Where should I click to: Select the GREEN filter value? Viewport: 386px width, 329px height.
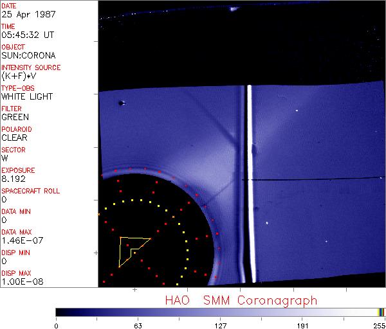coord(15,118)
